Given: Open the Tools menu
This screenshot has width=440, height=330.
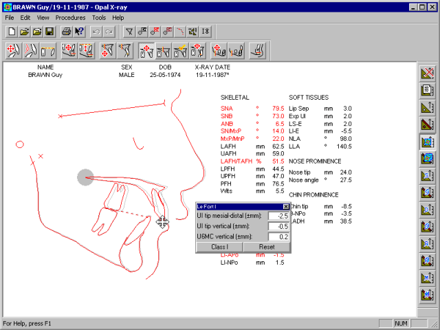Looking at the screenshot, I should coord(99,18).
